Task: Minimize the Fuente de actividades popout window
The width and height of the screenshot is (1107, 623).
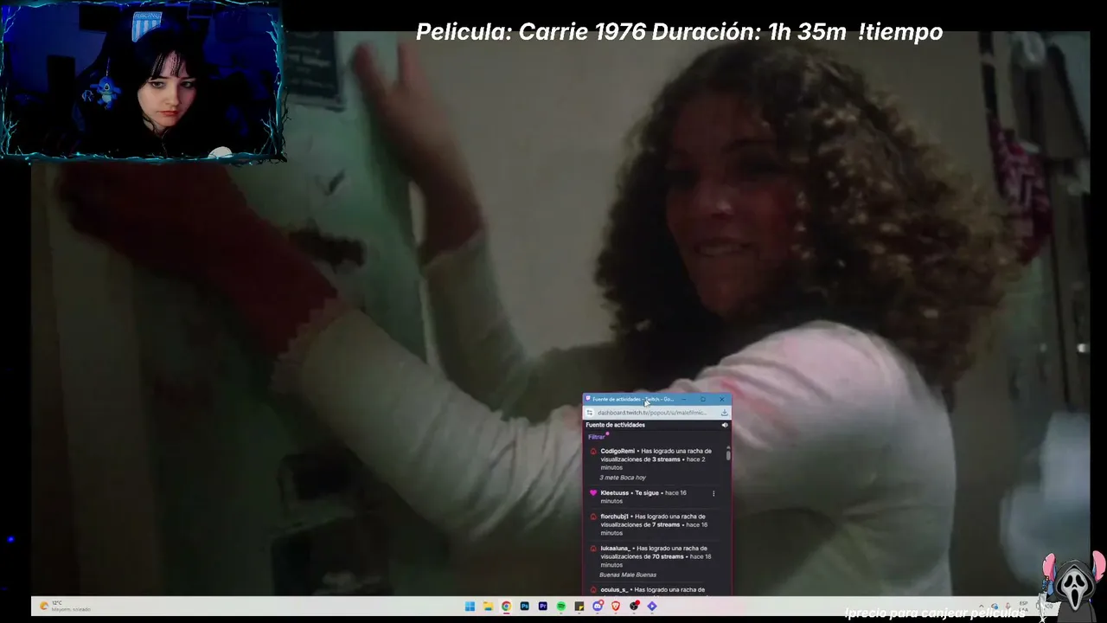Action: click(684, 400)
